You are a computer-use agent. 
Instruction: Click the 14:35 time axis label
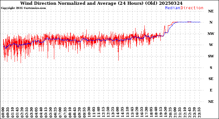(x=123, y=113)
